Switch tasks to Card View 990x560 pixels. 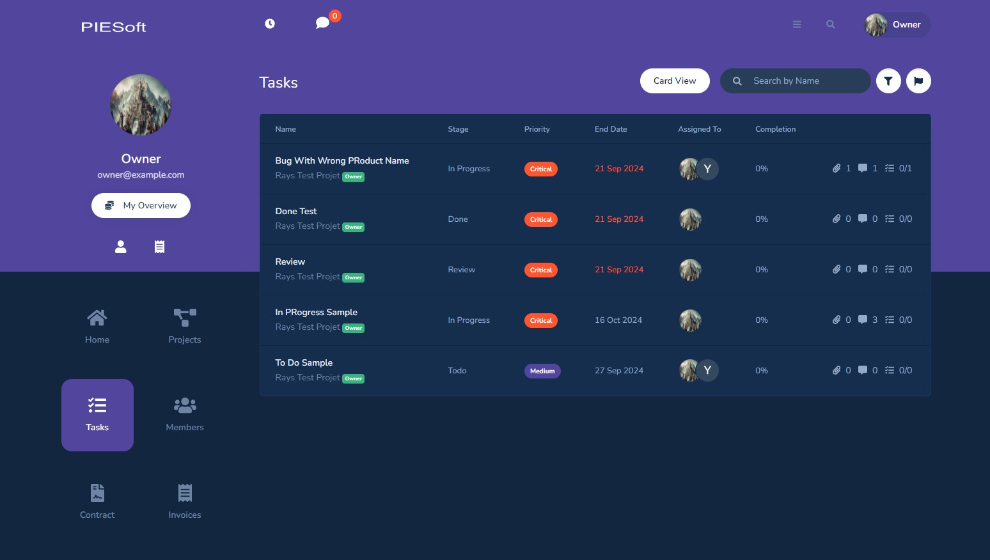click(x=675, y=81)
